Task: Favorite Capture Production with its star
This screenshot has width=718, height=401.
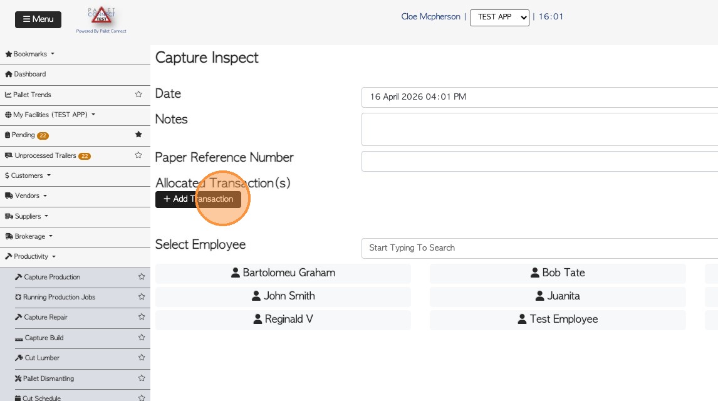Action: [142, 277]
